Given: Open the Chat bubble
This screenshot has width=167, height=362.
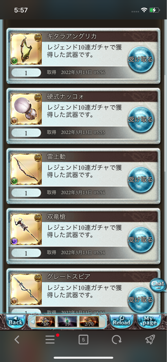Looking at the screenshot, I should [x=158, y=285].
